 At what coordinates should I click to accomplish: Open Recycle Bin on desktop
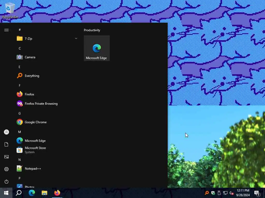[10, 10]
